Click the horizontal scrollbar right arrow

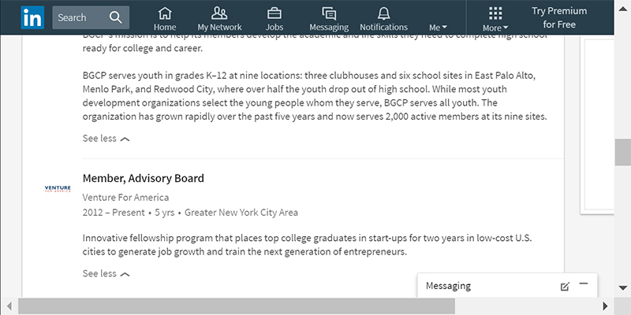(606, 306)
